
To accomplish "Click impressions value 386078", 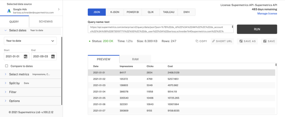I will point(124,91).
